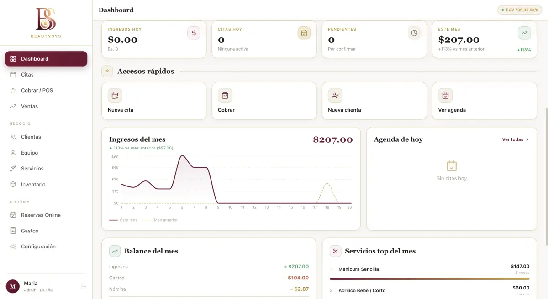Click the people icon beside Clientas

pyautogui.click(x=13, y=137)
